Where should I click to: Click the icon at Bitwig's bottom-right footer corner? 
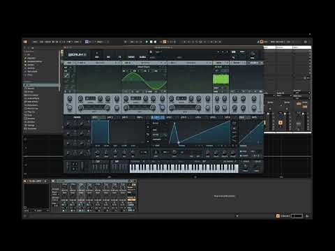(x=307, y=216)
